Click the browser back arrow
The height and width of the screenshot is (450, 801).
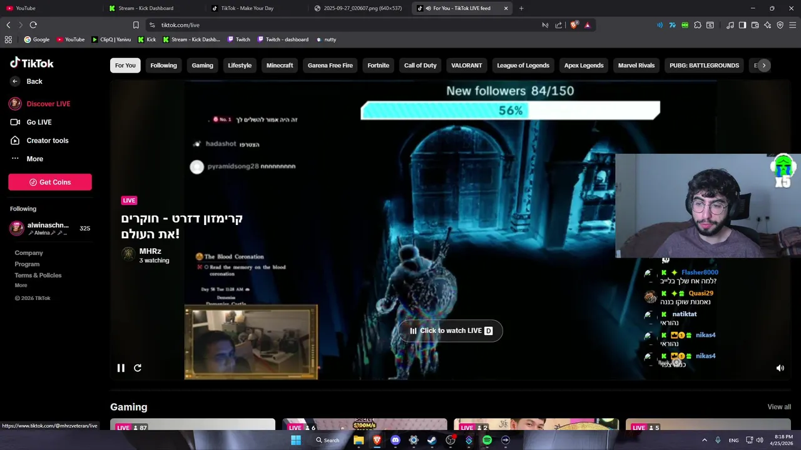(x=8, y=25)
